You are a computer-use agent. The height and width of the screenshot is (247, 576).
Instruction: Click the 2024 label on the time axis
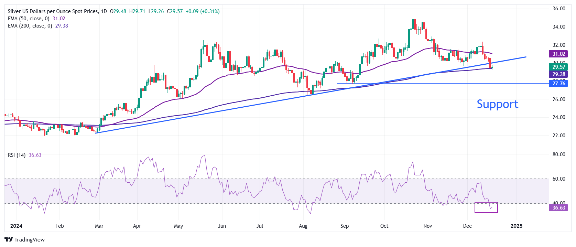[x=16, y=226]
